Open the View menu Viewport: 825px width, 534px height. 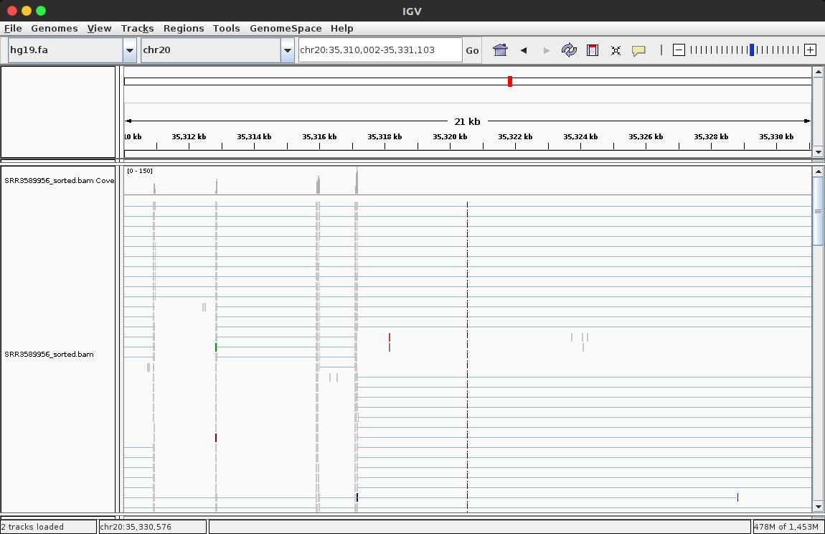coord(99,29)
